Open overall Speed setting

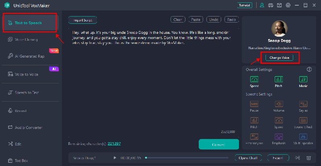254,81
